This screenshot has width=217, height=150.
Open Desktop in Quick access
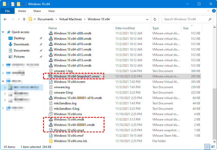pos(19,38)
